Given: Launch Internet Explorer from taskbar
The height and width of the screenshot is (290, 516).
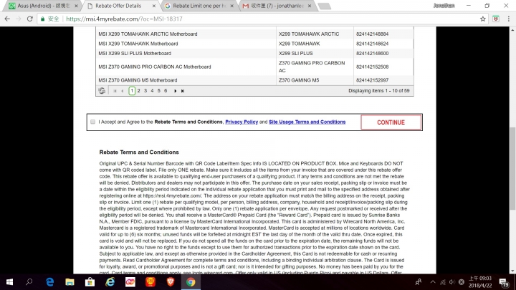Looking at the screenshot, I should [110, 282].
